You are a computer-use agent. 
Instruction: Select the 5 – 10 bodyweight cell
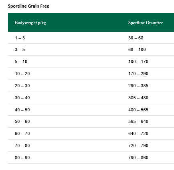click(21, 61)
